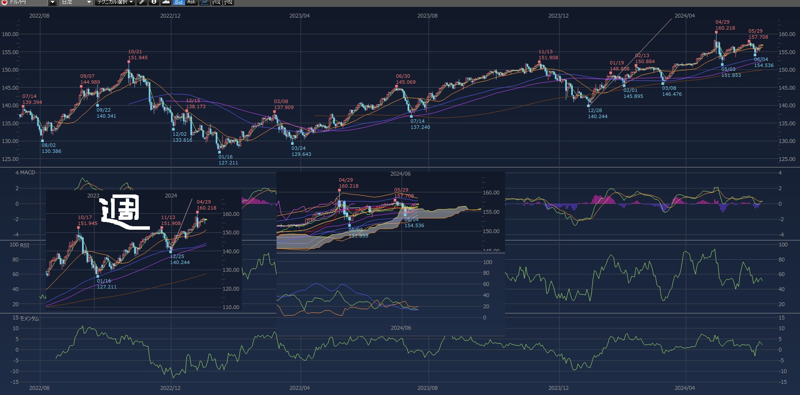Open the chart information icon
The height and width of the screenshot is (395, 800).
tap(154, 2)
